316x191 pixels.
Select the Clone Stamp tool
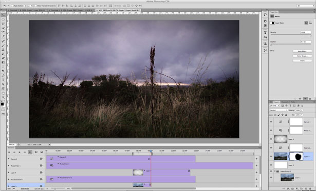(x=3, y=50)
